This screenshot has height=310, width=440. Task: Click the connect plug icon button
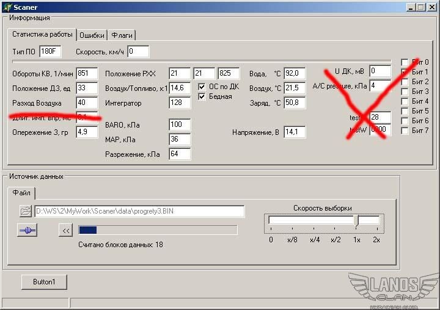[28, 230]
